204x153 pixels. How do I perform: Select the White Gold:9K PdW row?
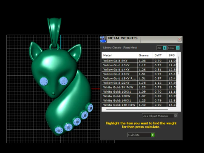coord(139,87)
